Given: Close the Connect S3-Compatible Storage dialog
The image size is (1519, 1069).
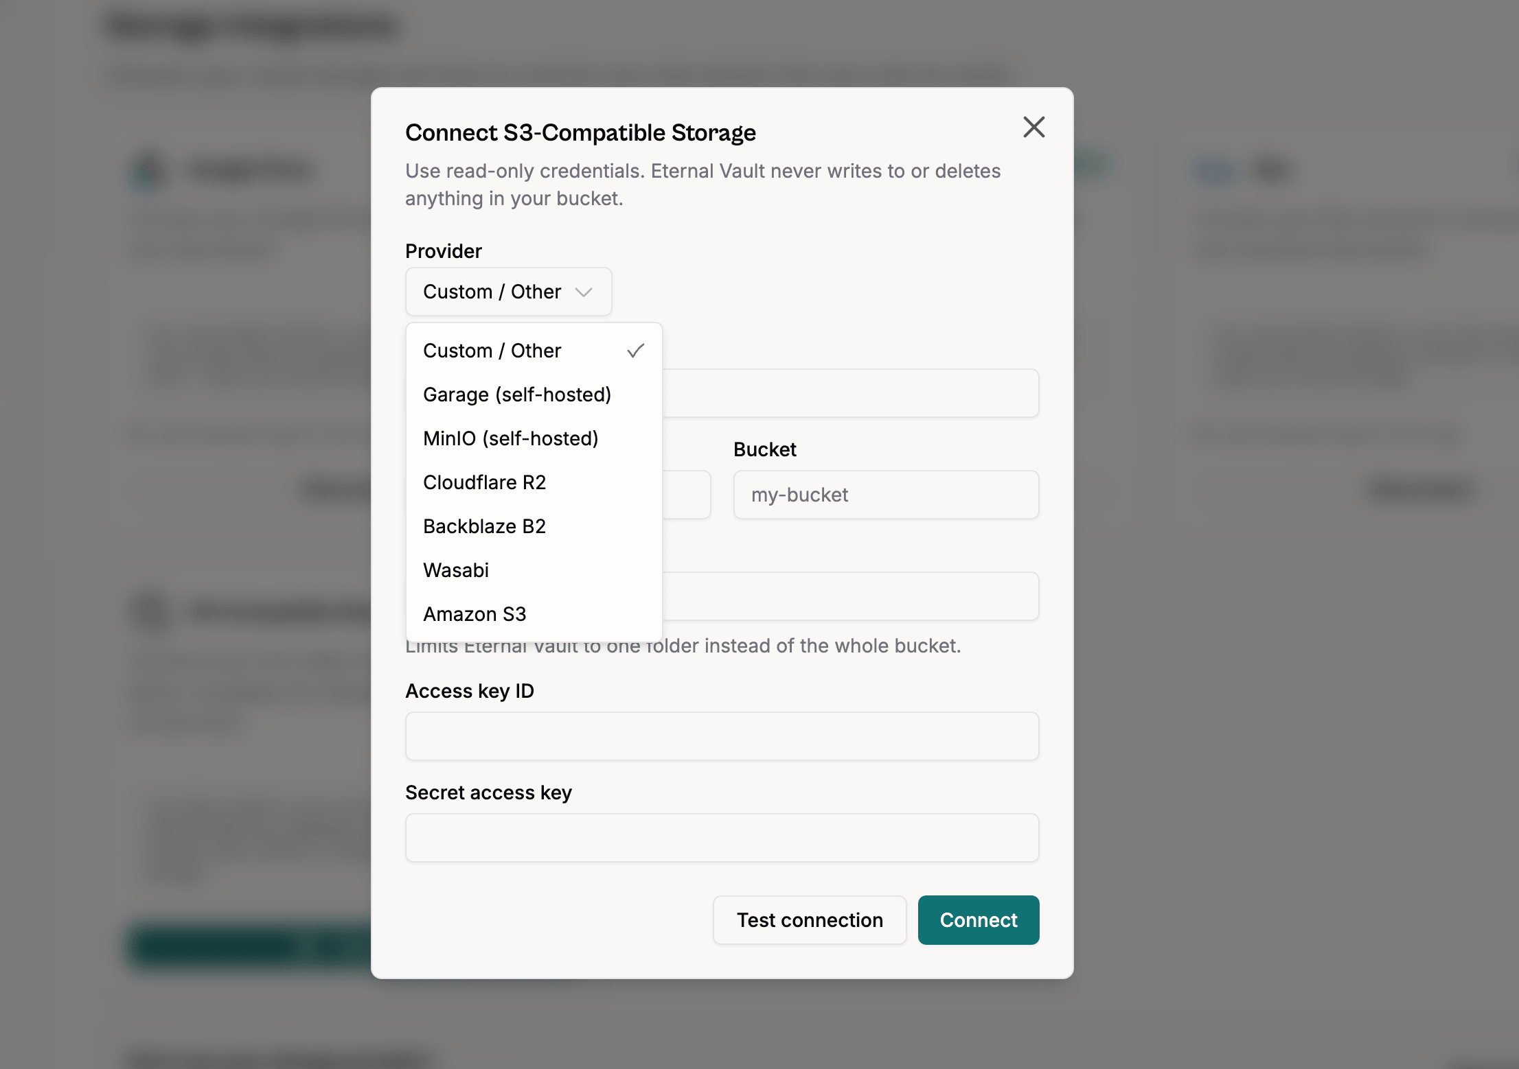Looking at the screenshot, I should tap(1033, 127).
